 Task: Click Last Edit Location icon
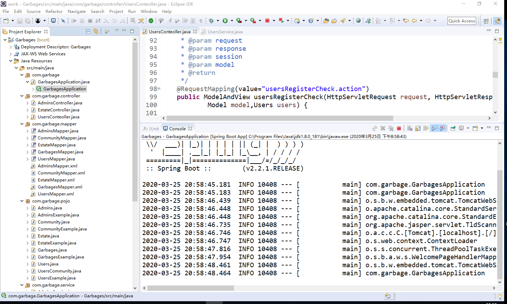point(406,21)
